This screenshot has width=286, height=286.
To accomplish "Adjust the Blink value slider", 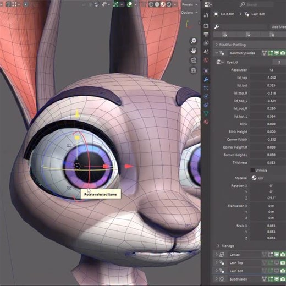I will [268, 124].
